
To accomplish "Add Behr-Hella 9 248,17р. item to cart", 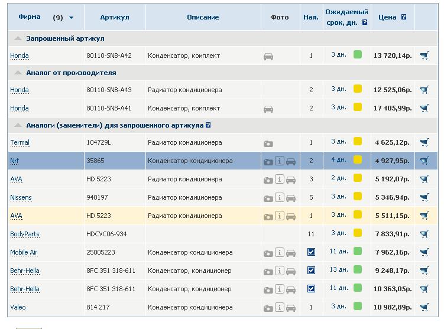I will coord(424,271).
